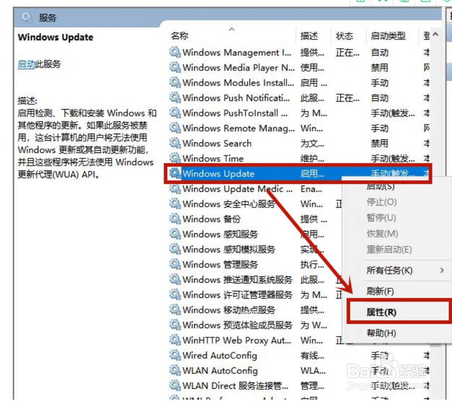
Task: Choose 停止(O) in the context menu
Action: pos(381,202)
